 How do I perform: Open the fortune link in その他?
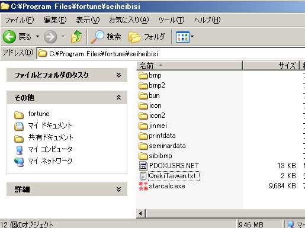point(38,114)
